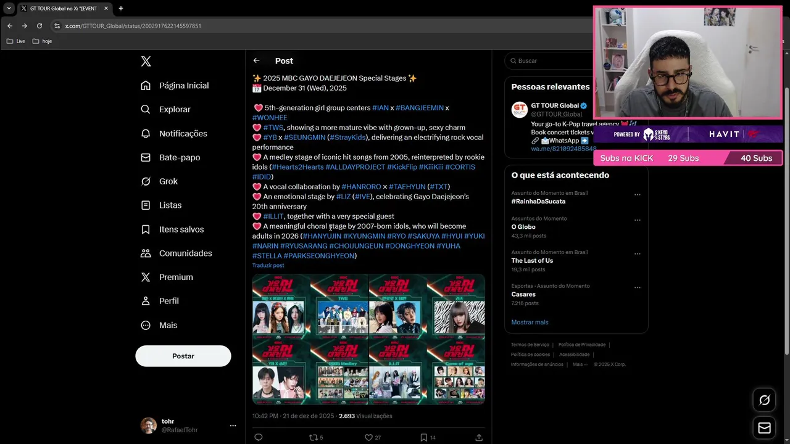Open the TWS stage image thumbnail
The width and height of the screenshot is (790, 444).
[x=339, y=306]
